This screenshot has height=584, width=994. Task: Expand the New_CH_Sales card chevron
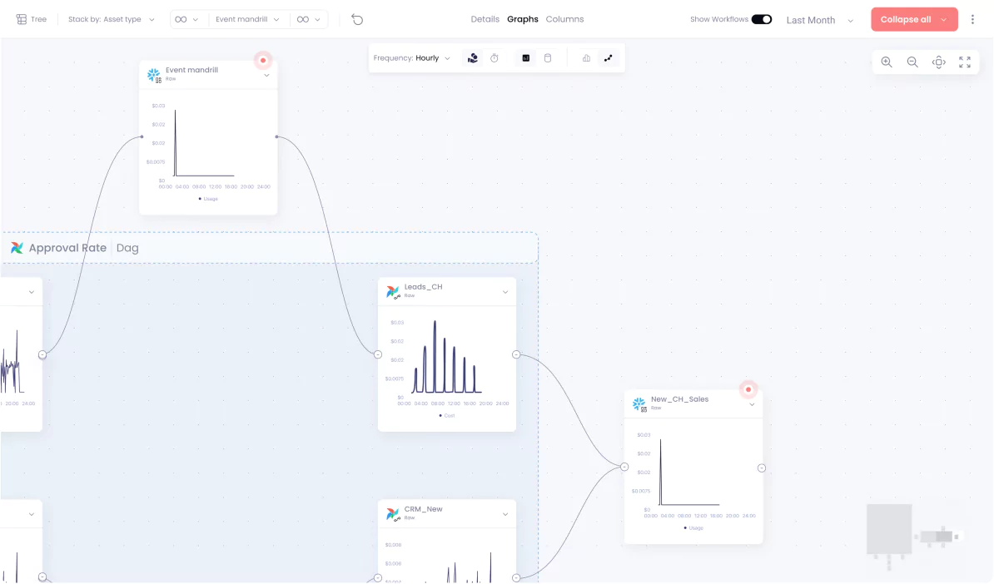tap(753, 405)
